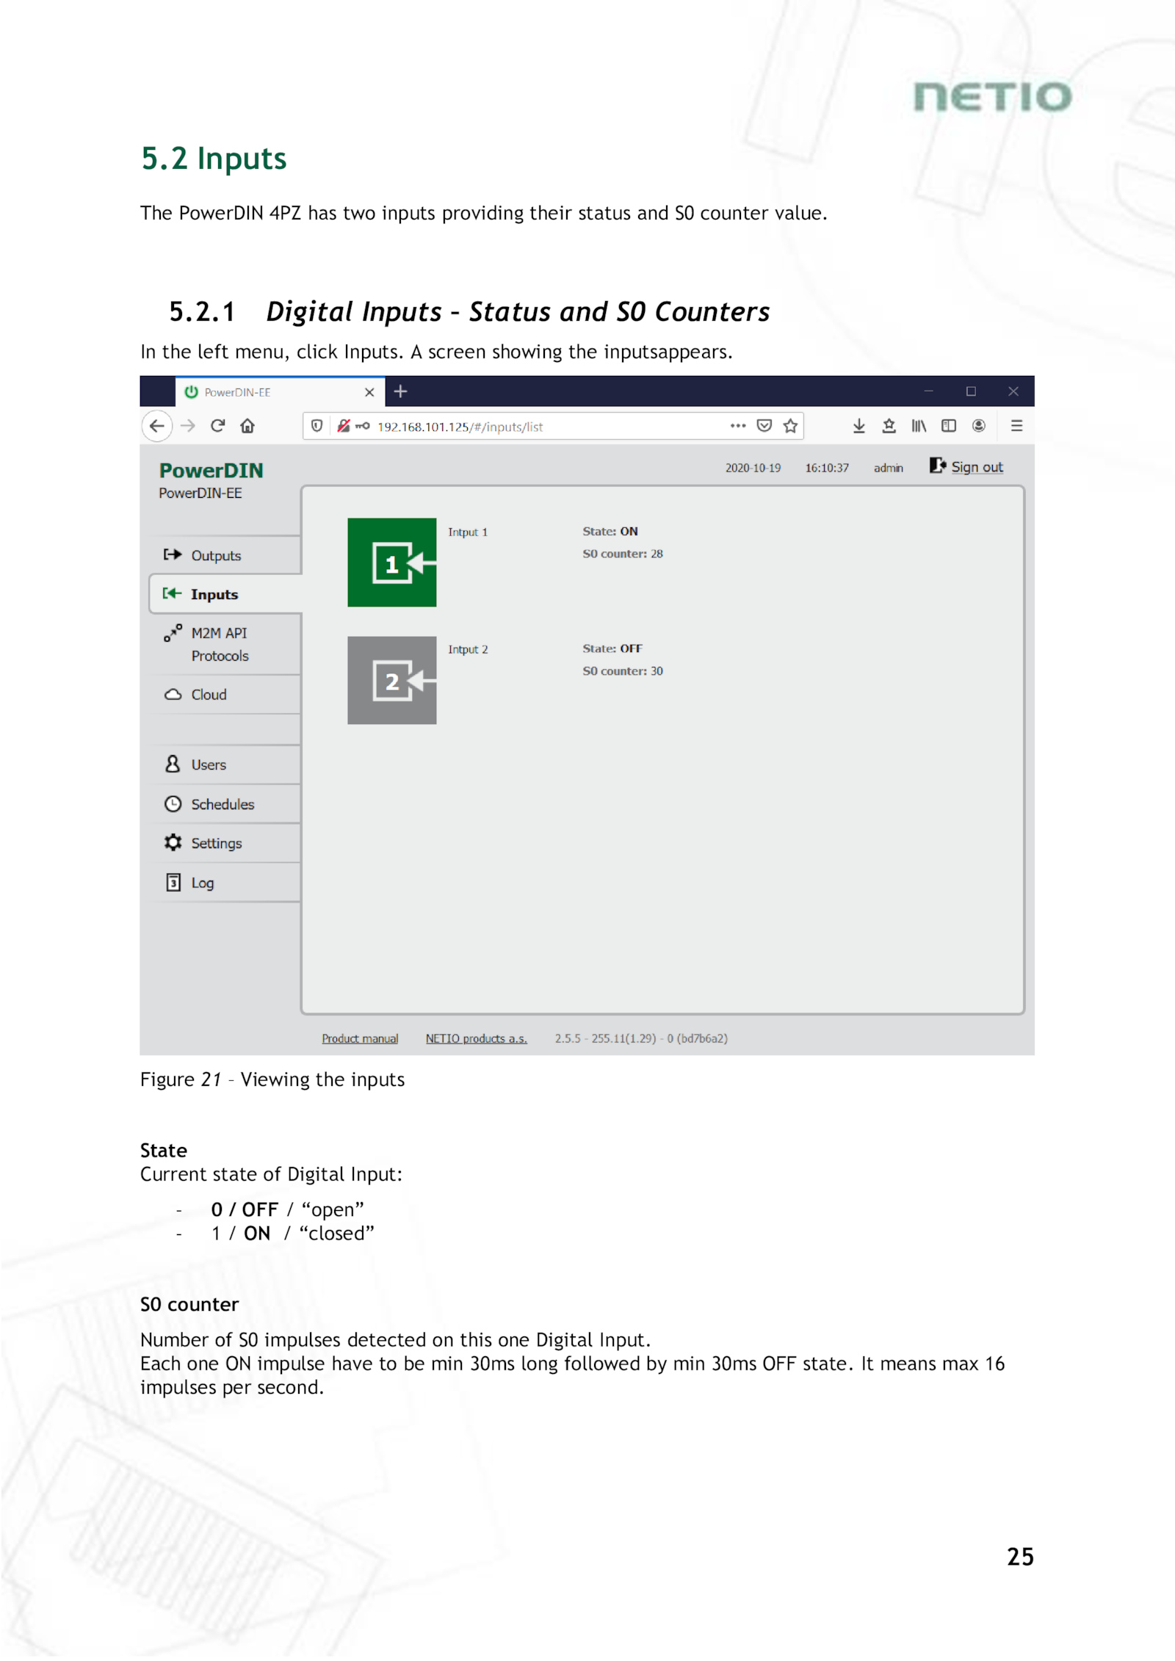Click the green Input 1 icon

click(x=391, y=562)
